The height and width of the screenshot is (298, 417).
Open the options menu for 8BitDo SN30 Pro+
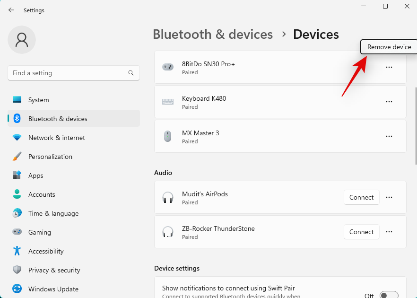pos(389,67)
